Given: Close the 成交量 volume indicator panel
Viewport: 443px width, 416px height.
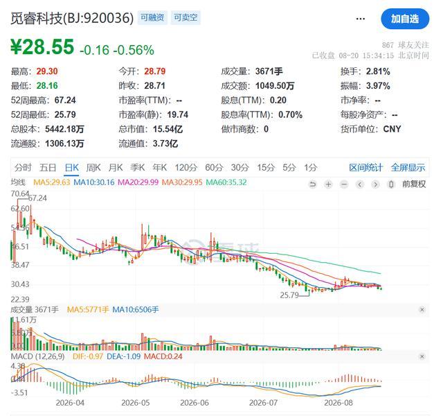Looking at the screenshot, I should pyautogui.click(x=422, y=310).
